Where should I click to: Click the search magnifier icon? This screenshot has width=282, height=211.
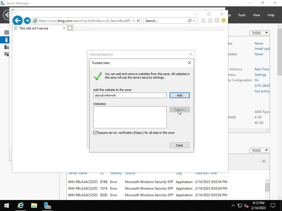189,21
